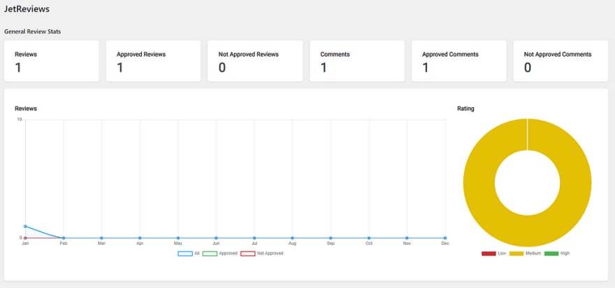Click the Sep data point on chart
Image resolution: width=615 pixels, height=288 pixels.
pos(331,238)
